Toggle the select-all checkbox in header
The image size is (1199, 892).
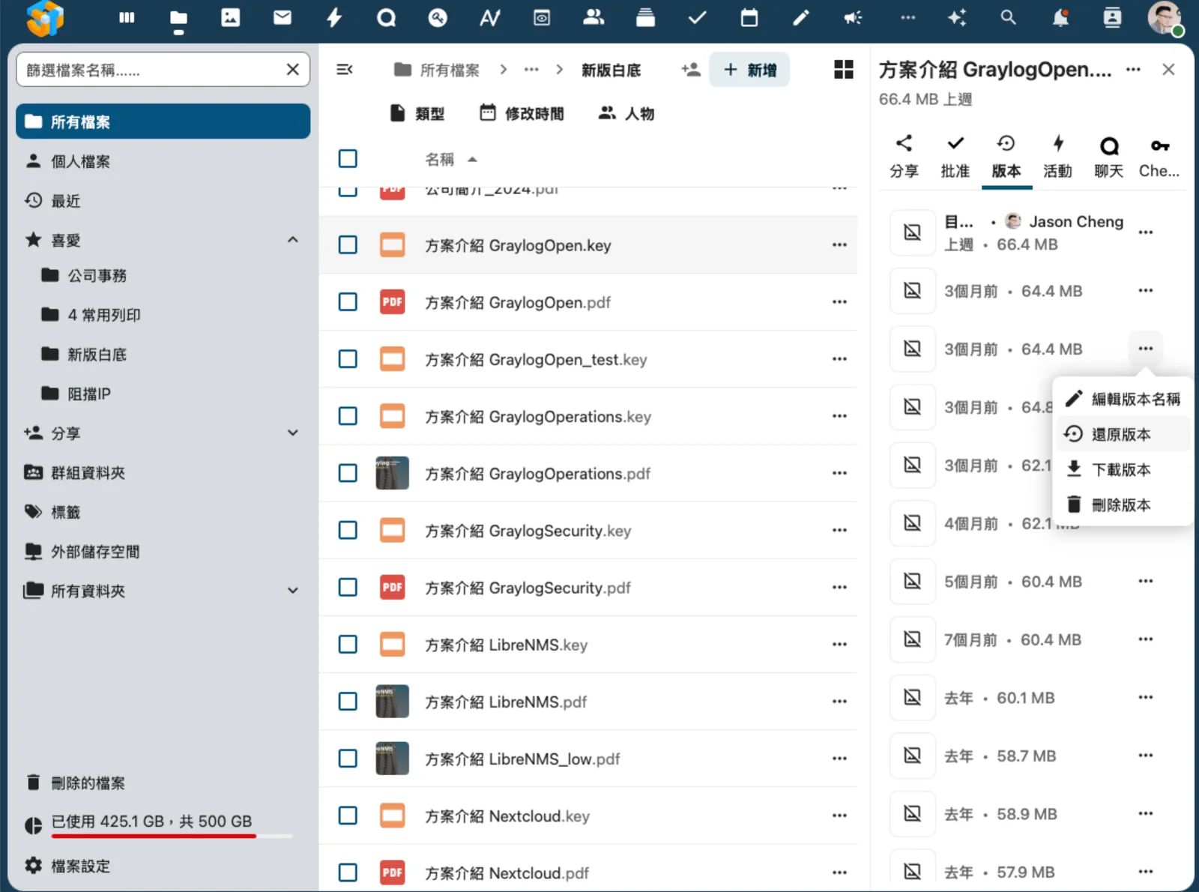click(348, 159)
